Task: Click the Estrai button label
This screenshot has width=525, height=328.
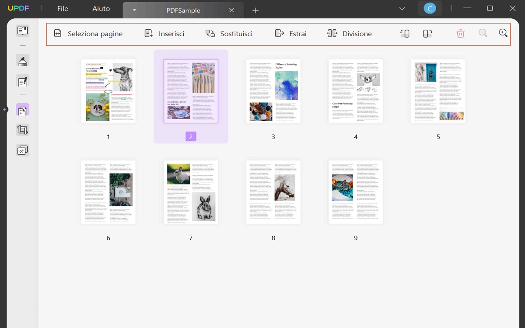Action: pyautogui.click(x=298, y=34)
